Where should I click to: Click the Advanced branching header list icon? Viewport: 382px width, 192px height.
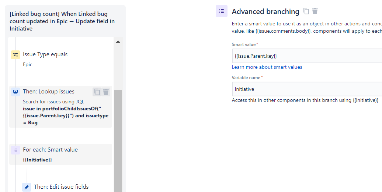click(222, 11)
